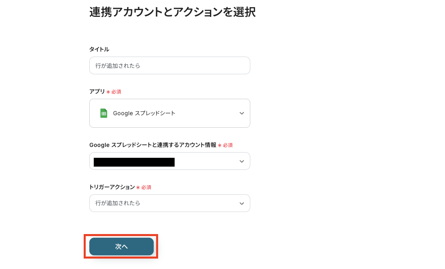The width and height of the screenshot is (445, 269).
Task: Click 必須 marker beside トリガーアクション
Action: (x=146, y=187)
